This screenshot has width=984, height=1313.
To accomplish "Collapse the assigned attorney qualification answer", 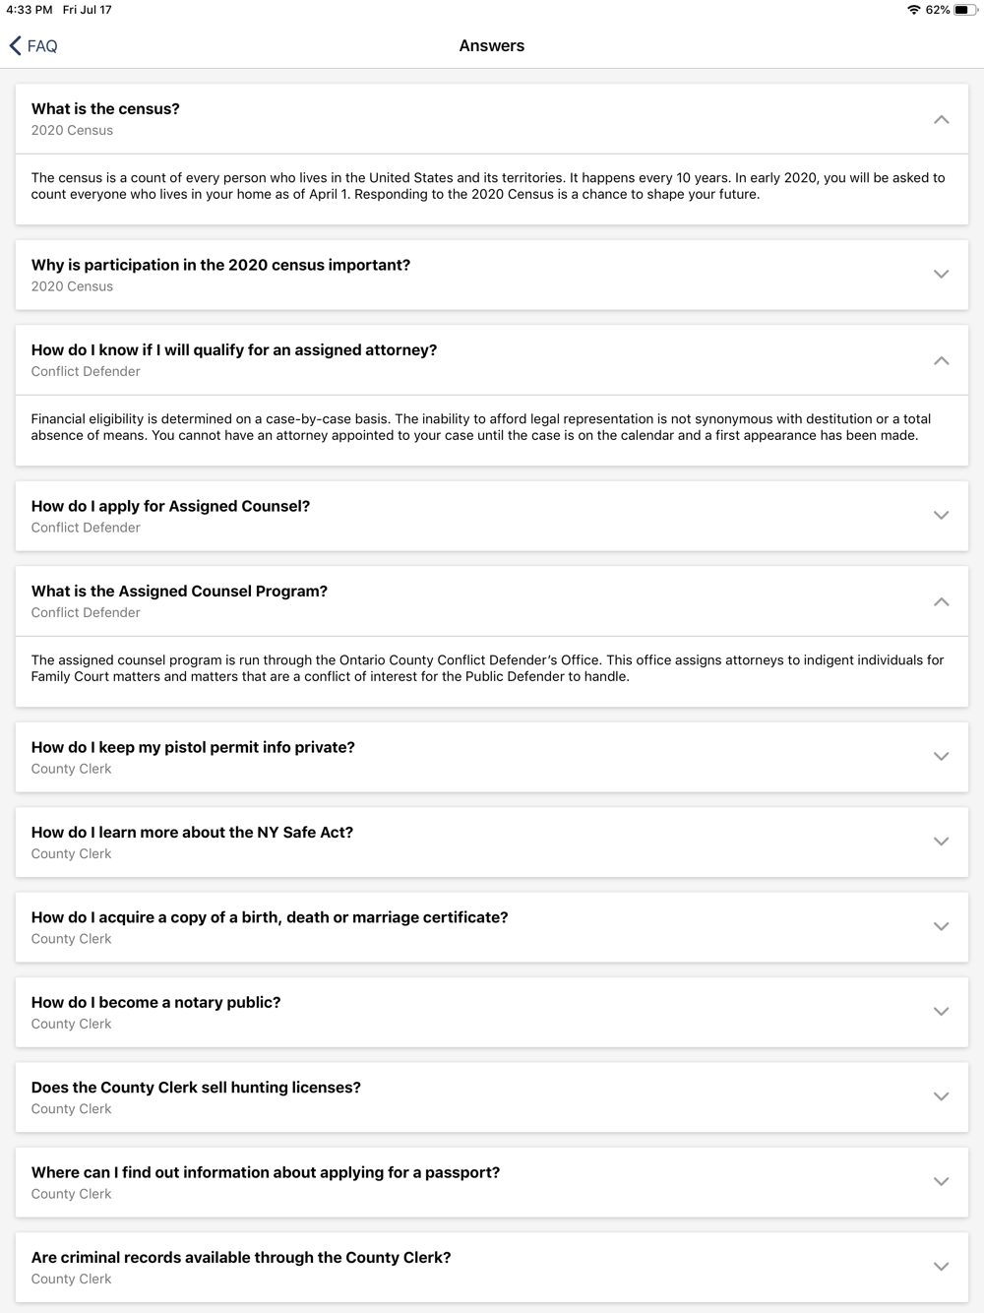I will 941,360.
